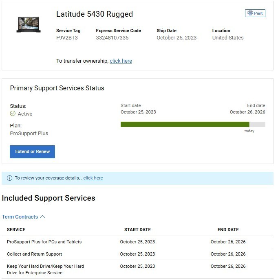The width and height of the screenshot is (278, 280).
Task: Click the chevron beside Term Contracts
Action: pos(42,217)
